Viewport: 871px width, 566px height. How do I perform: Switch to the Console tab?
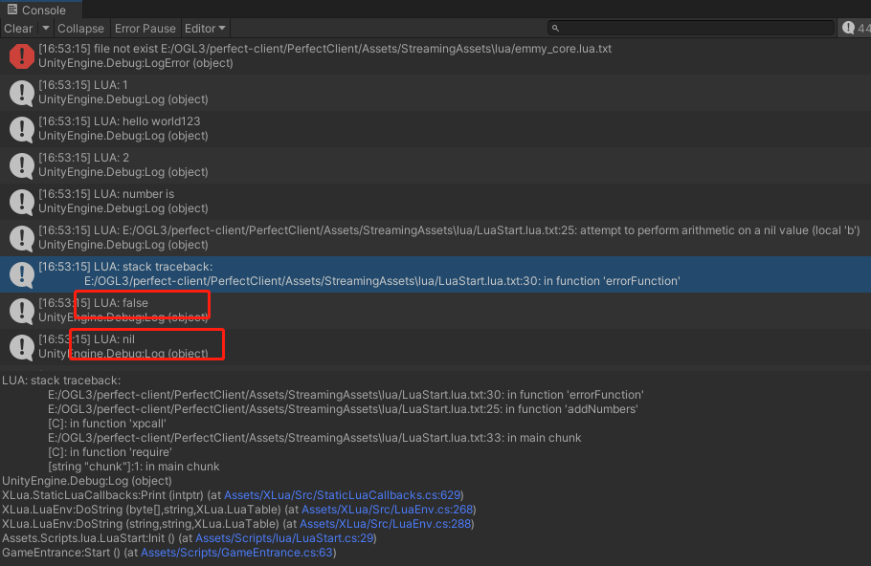[41, 10]
